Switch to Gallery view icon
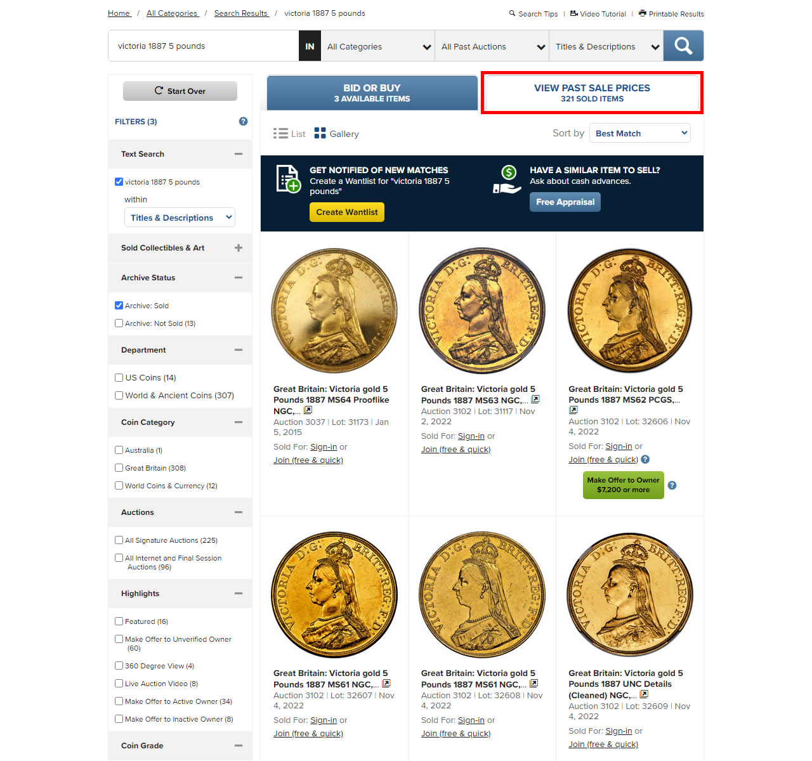Viewport: 812px width, 761px height. click(320, 133)
